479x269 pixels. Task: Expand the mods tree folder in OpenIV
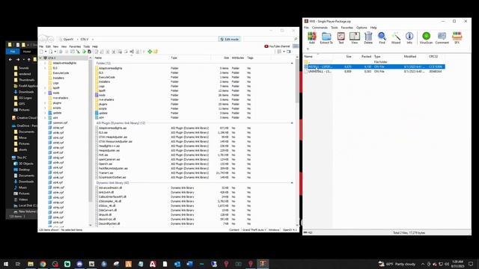[x=45, y=93]
